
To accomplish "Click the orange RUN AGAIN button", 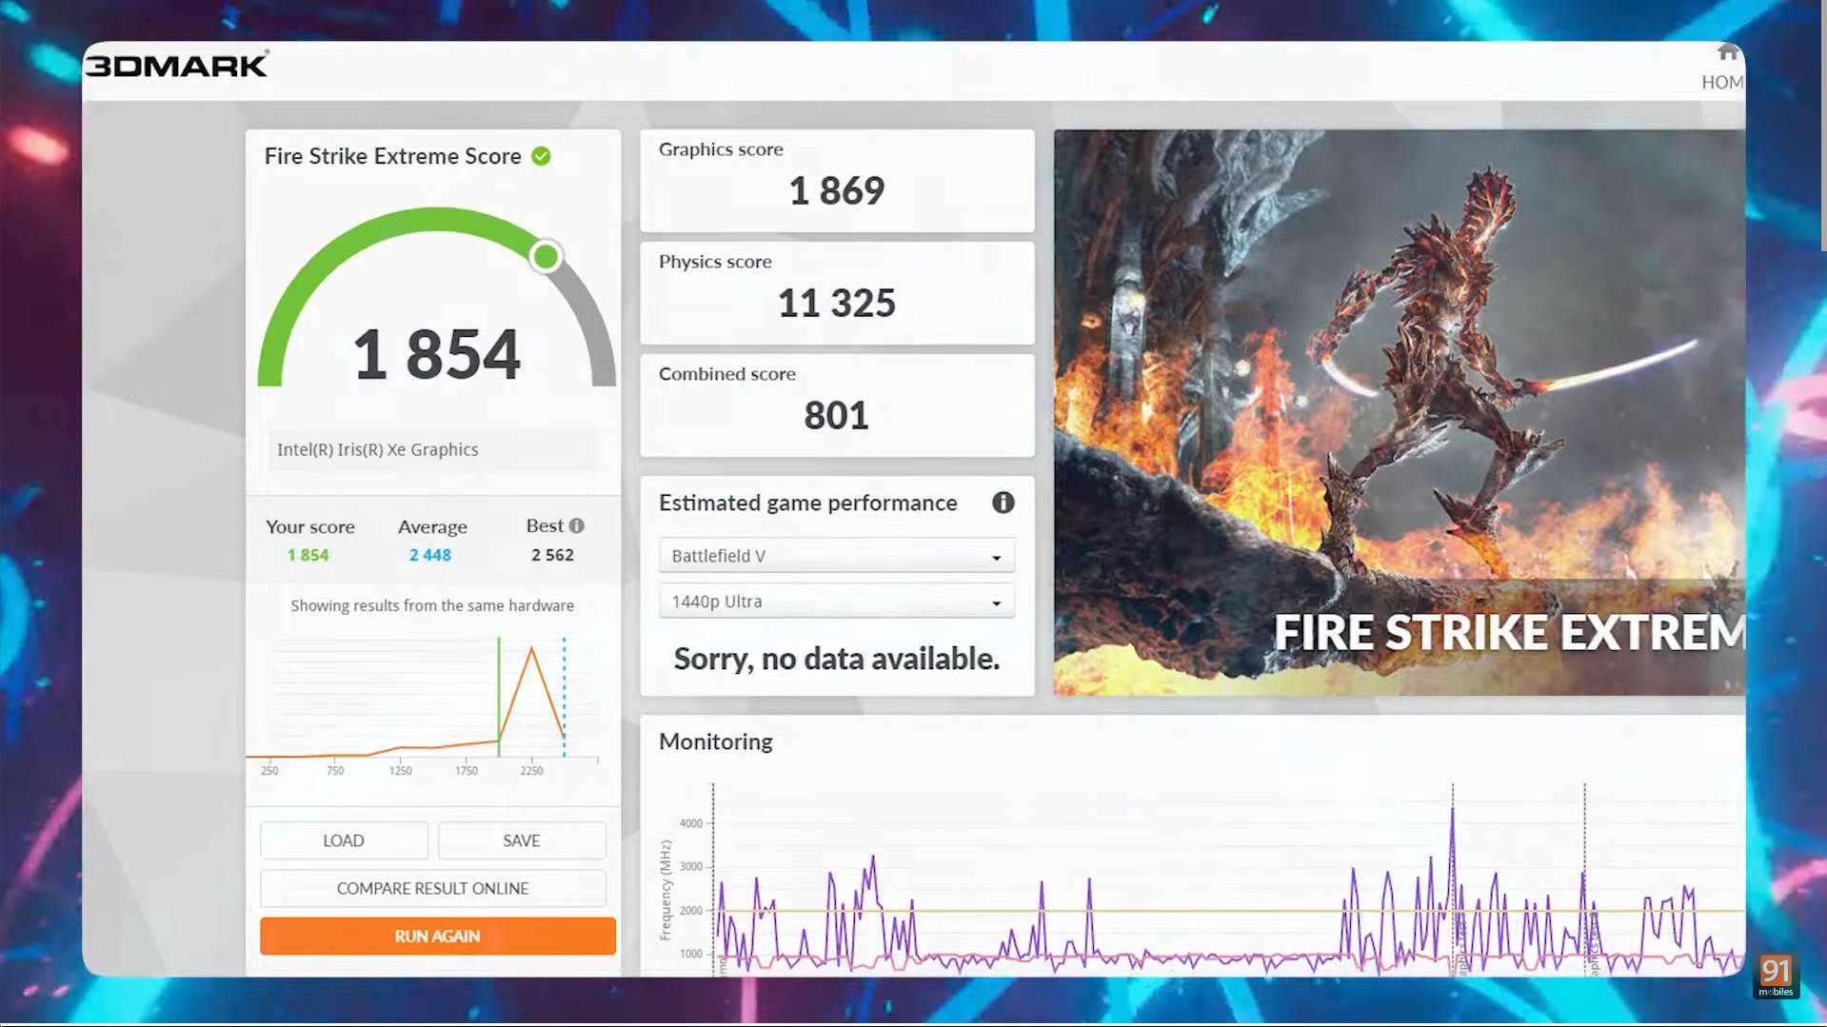I will pyautogui.click(x=438, y=936).
